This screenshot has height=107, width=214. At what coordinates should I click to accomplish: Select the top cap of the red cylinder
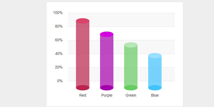pyautogui.click(x=83, y=21)
